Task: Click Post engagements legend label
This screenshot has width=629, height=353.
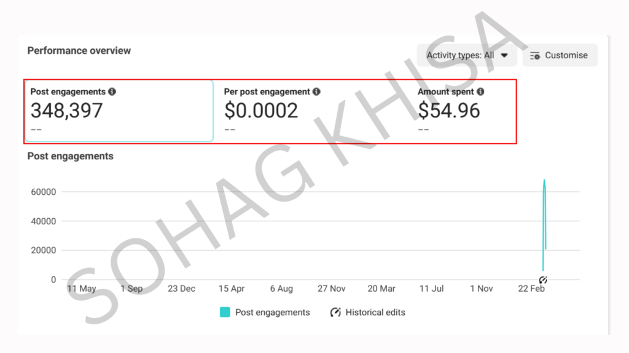Action: coord(272,312)
